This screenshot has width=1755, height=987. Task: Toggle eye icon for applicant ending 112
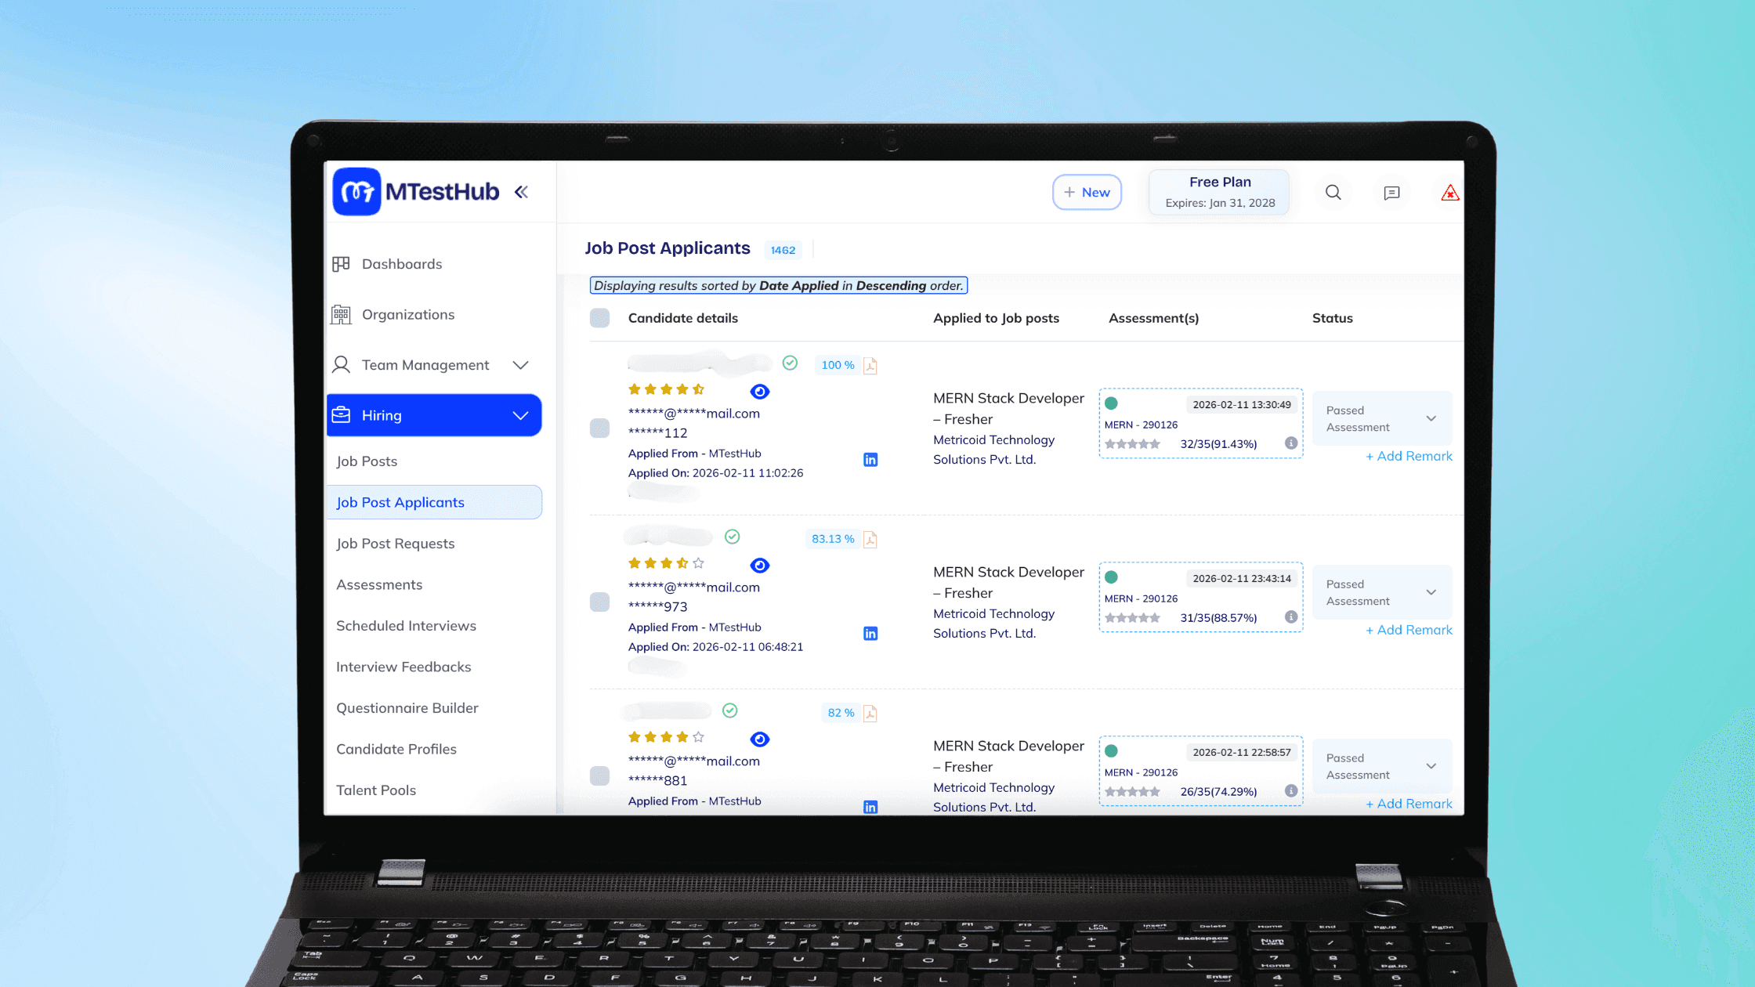pos(759,392)
